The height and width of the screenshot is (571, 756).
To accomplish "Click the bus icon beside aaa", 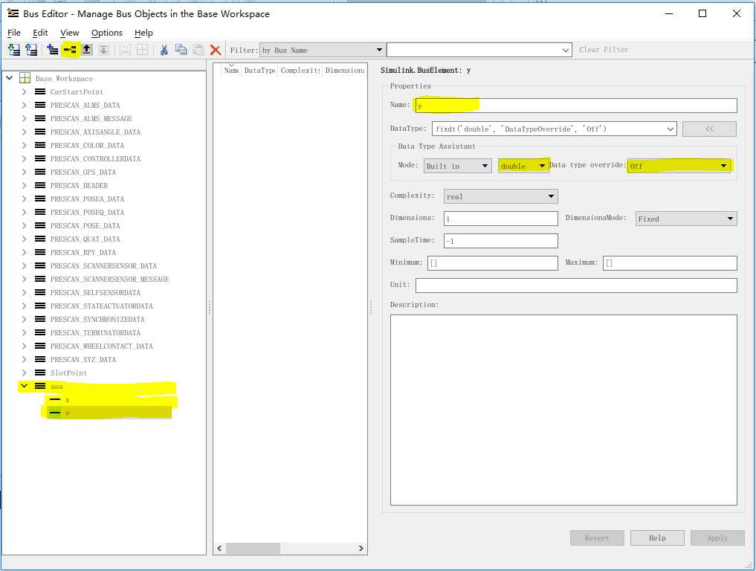I will click(x=40, y=387).
